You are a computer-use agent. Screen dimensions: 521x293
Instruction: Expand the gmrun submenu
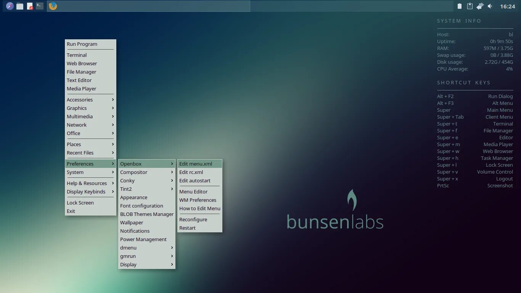(147, 256)
